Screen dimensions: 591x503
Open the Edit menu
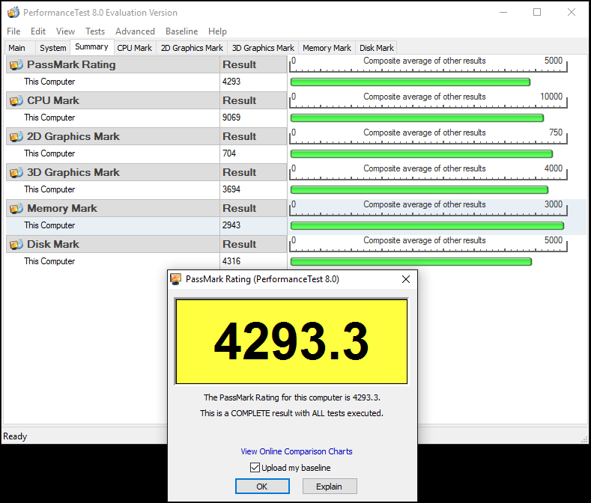[38, 31]
